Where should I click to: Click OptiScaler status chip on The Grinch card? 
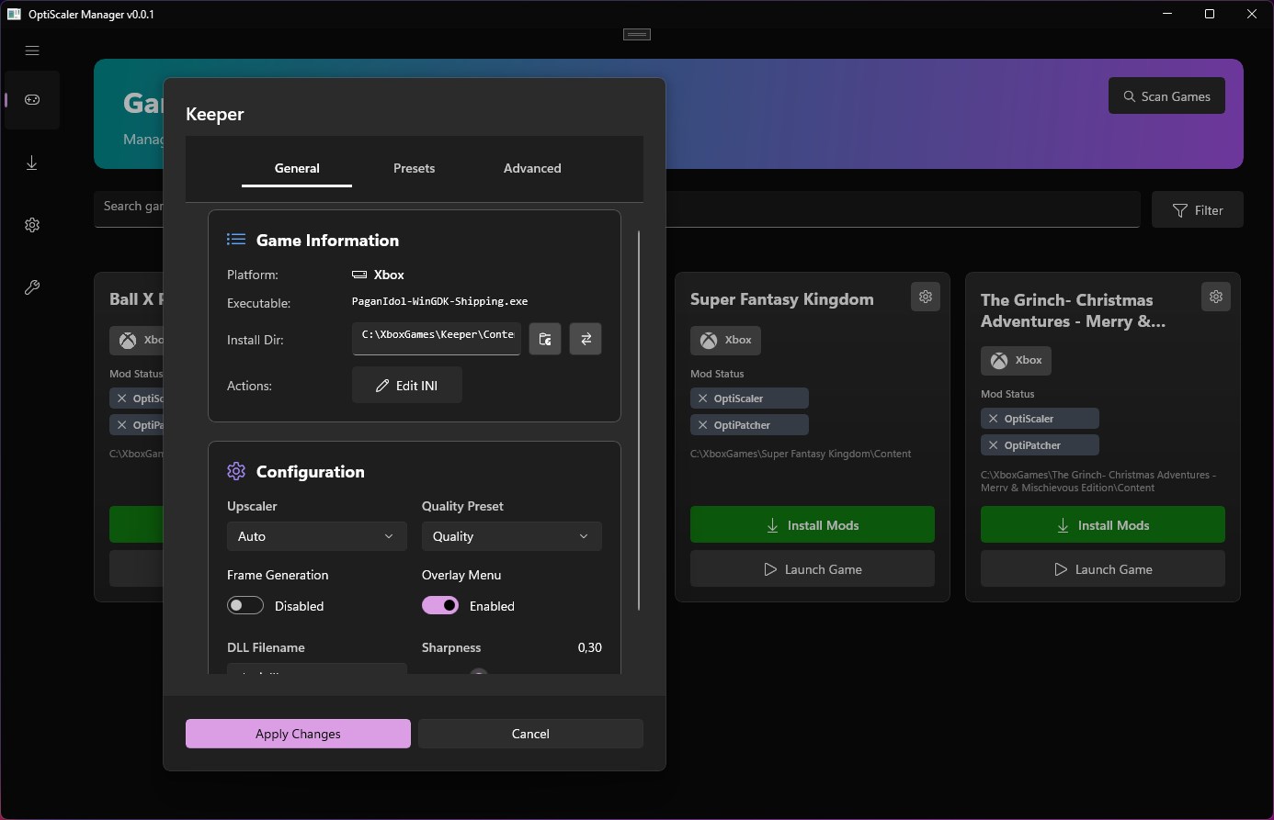pos(1040,419)
